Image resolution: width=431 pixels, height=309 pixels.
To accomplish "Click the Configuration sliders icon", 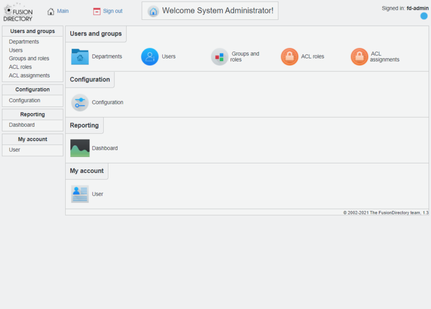I will [x=80, y=102].
